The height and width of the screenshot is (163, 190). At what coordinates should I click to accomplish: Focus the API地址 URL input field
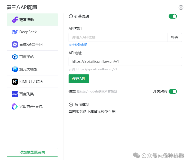click(125, 61)
